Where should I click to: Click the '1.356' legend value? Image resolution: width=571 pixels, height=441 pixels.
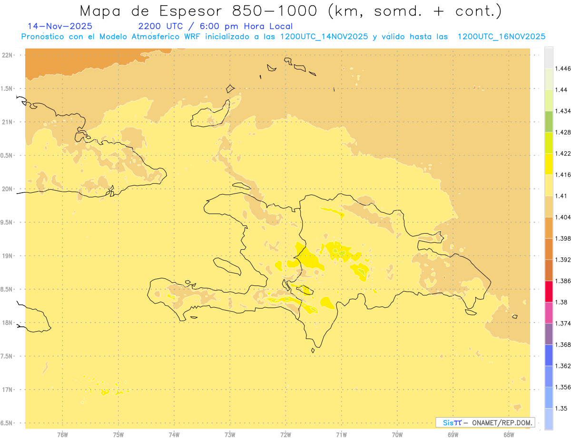click(x=563, y=387)
